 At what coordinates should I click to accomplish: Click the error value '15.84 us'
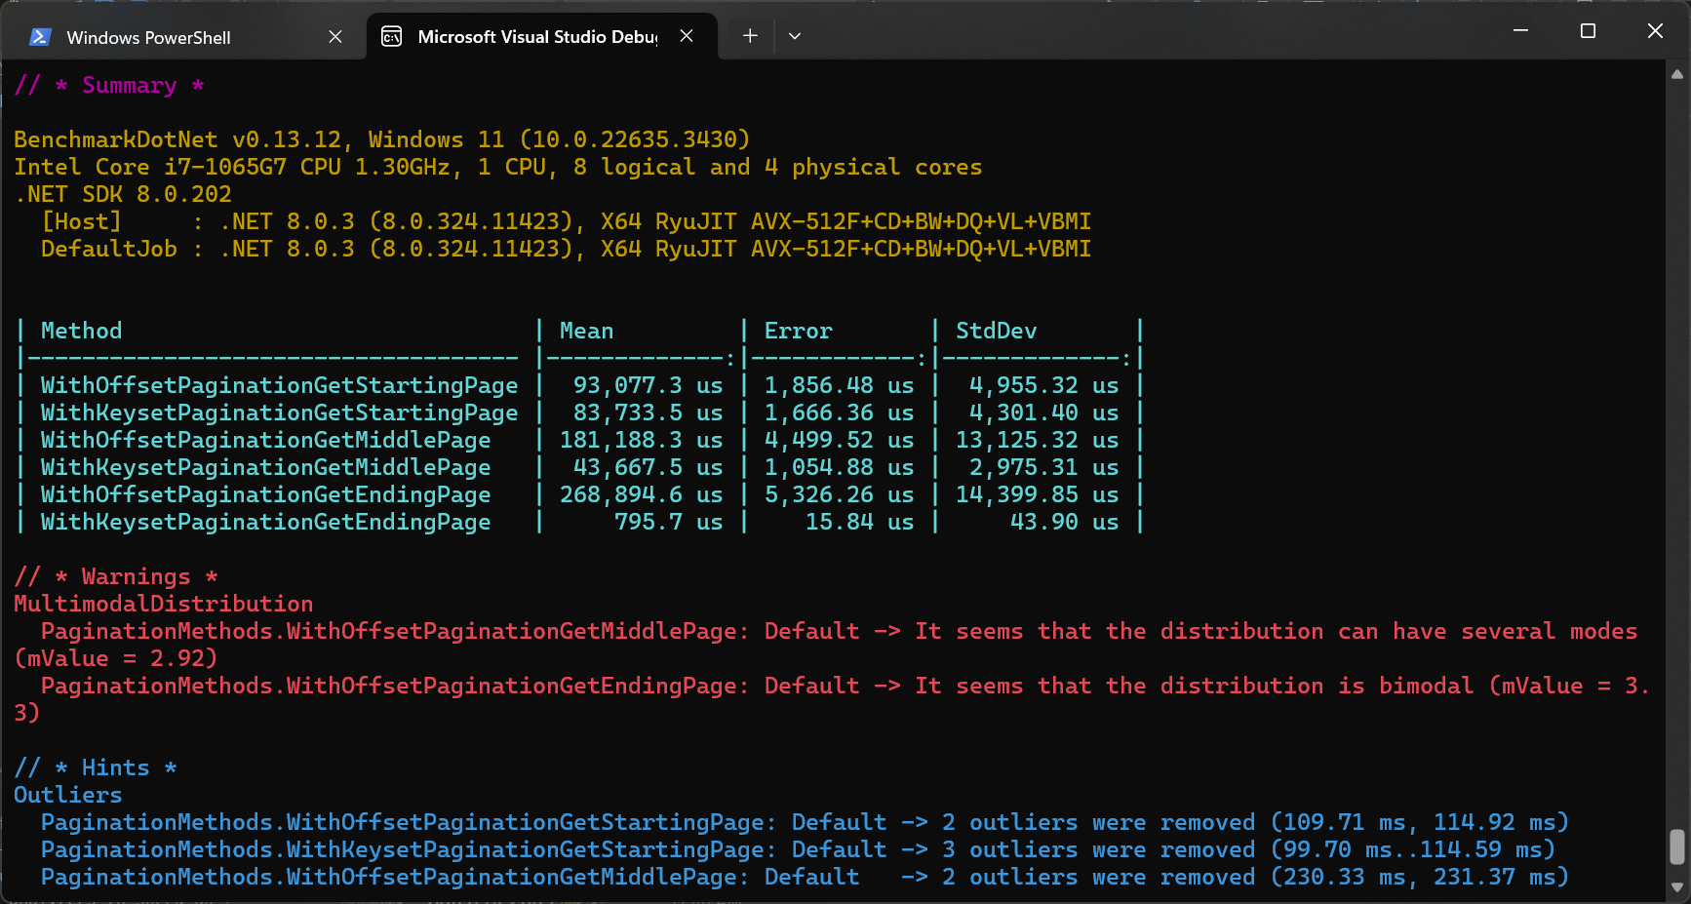[860, 523]
